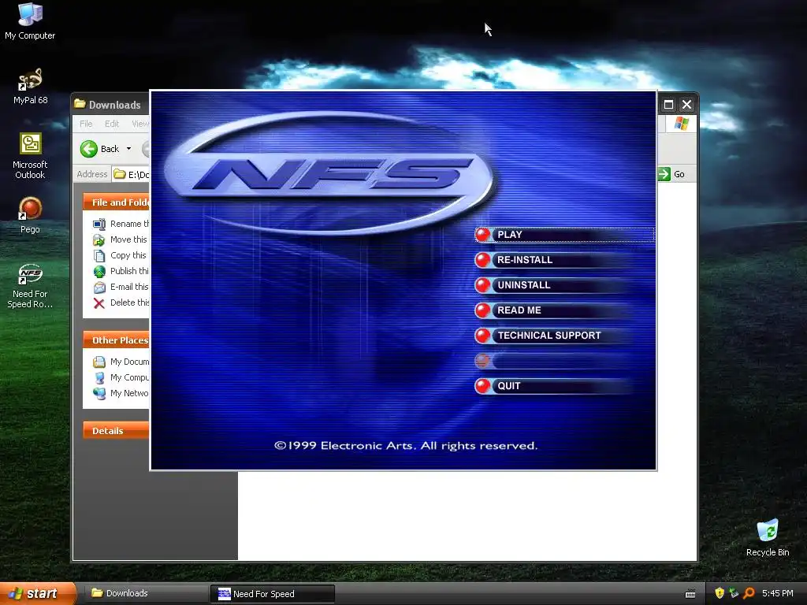Click Move this file task link

coord(128,239)
